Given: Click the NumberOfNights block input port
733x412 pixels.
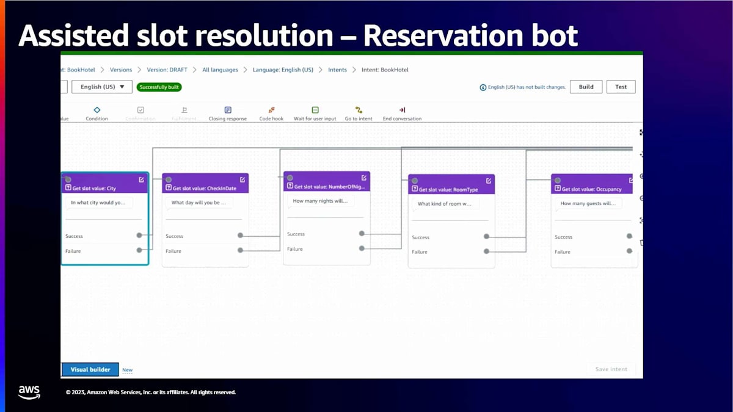Looking at the screenshot, I should [x=290, y=178].
